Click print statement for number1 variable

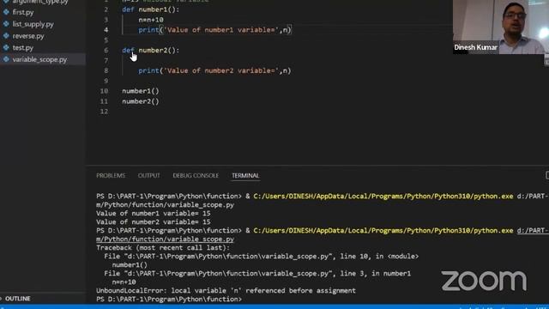click(x=214, y=30)
